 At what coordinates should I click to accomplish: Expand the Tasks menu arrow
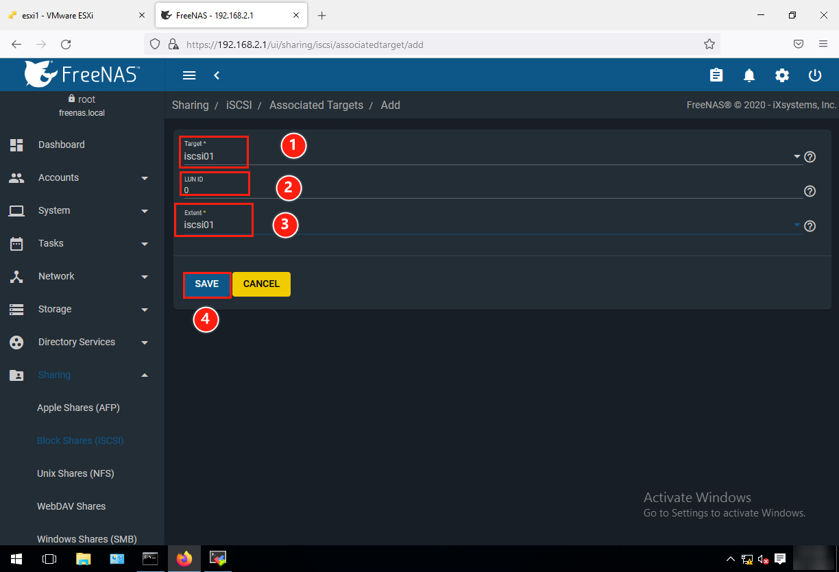145,244
